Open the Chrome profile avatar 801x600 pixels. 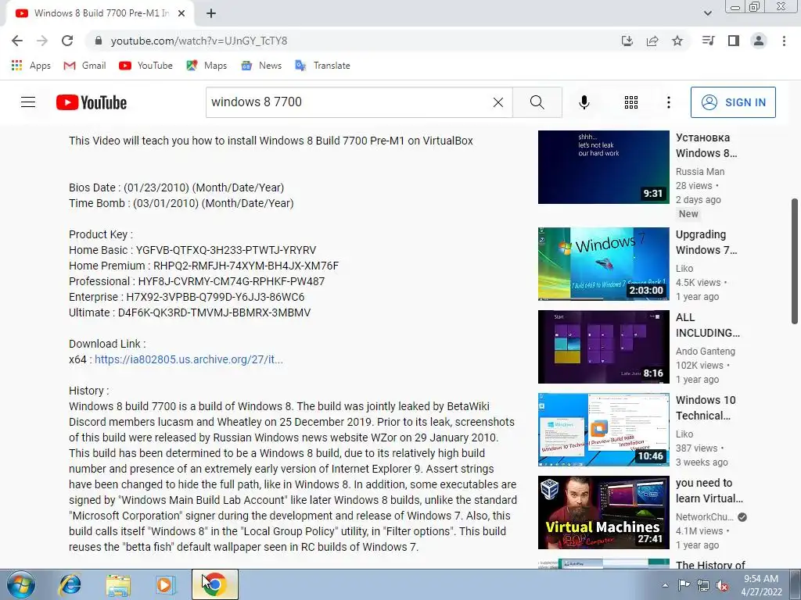[x=759, y=41]
